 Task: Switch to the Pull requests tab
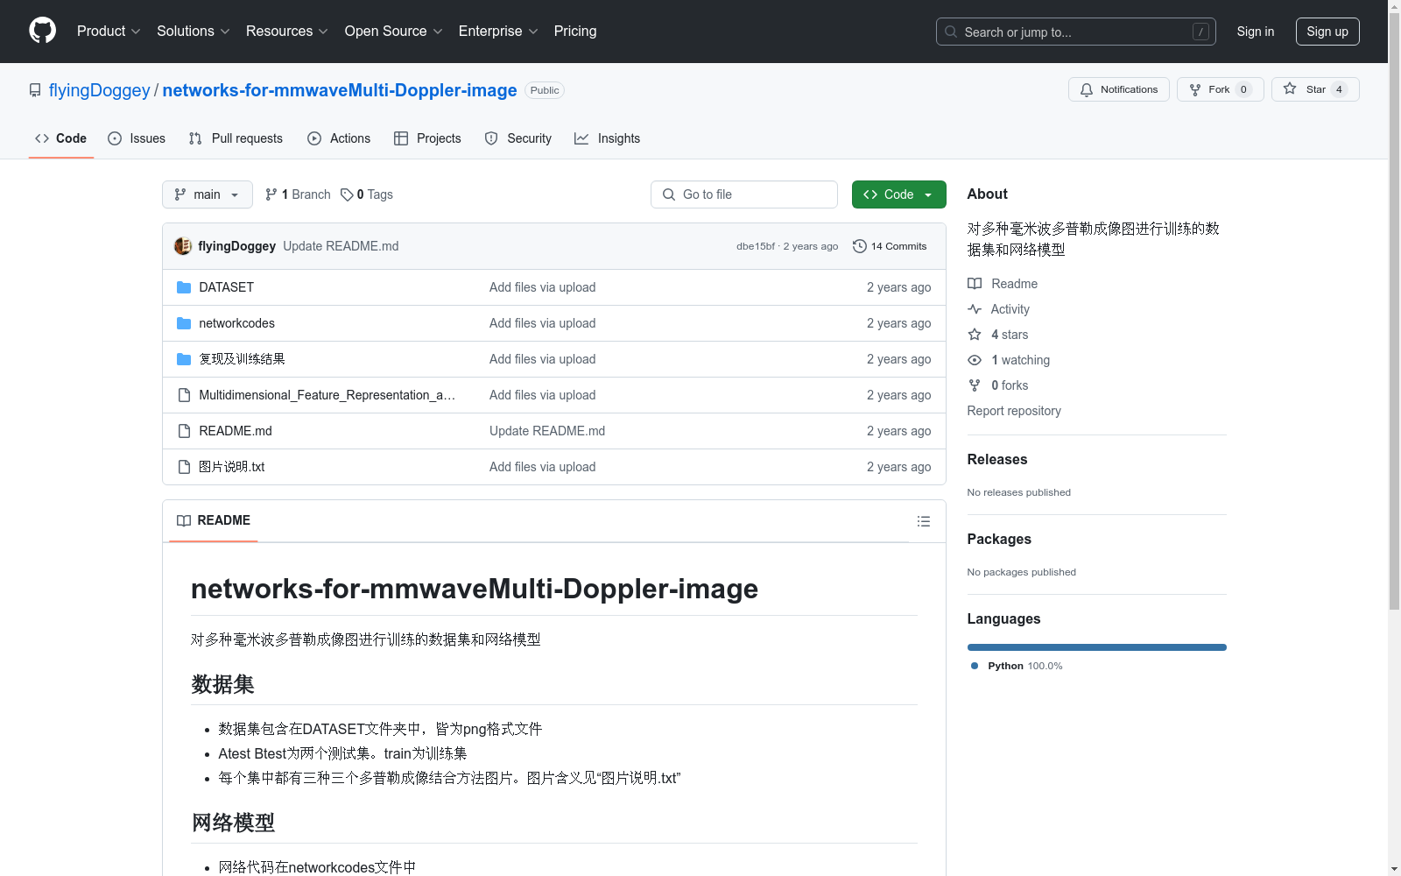[236, 138]
